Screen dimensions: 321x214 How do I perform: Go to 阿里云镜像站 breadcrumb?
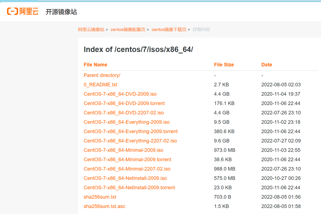pos(91,30)
